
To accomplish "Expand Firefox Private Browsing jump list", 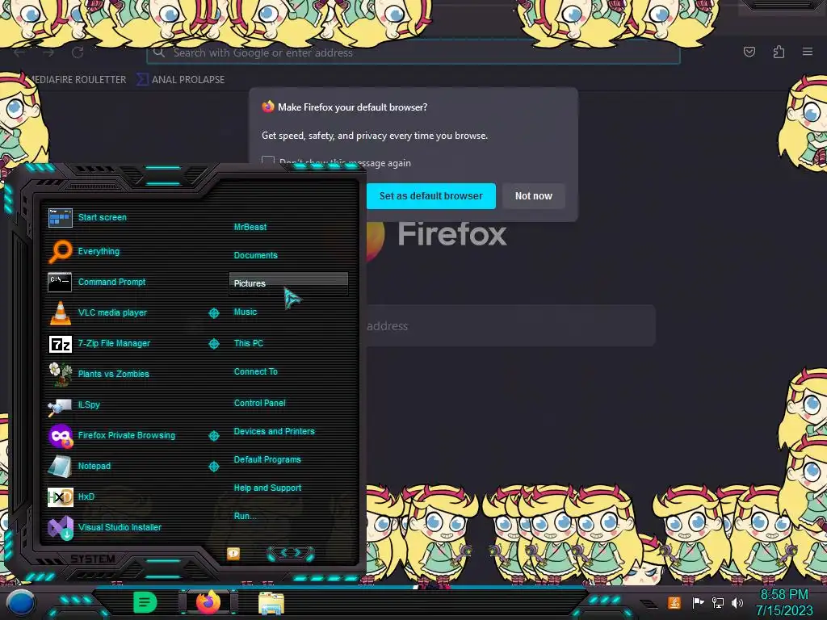I will click(x=213, y=436).
